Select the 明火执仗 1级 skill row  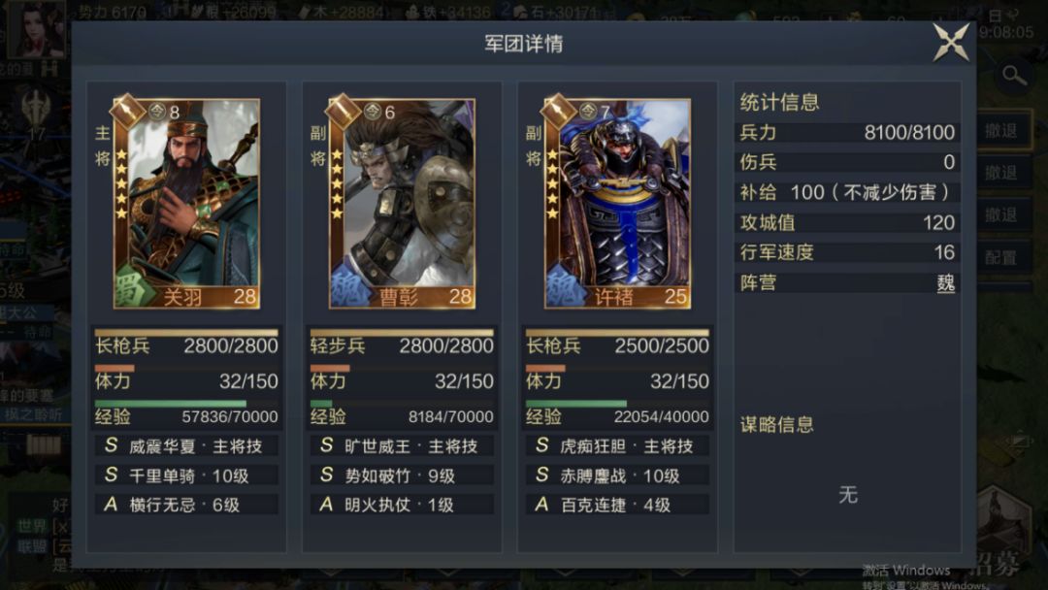click(x=403, y=505)
